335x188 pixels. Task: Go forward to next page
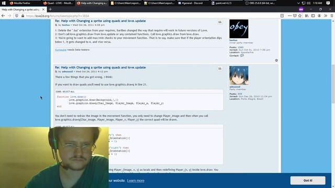(x=9, y=16)
